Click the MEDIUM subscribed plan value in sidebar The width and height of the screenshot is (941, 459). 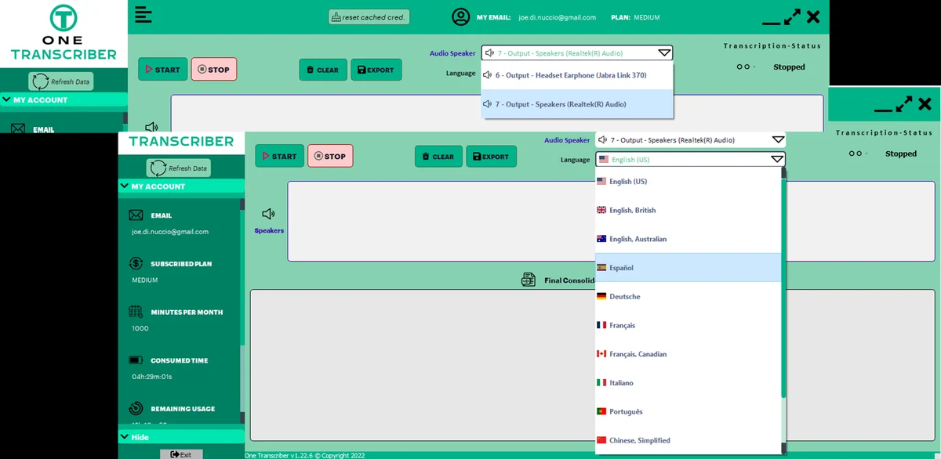click(x=144, y=280)
